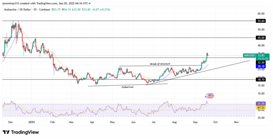The width and height of the screenshot is (273, 139).
Task: Click the 32.50 black price level label
Action: (x=261, y=62)
